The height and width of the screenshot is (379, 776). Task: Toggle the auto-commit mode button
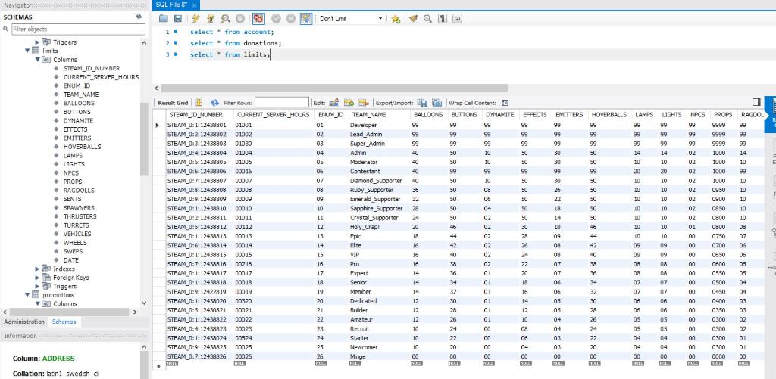[x=305, y=18]
